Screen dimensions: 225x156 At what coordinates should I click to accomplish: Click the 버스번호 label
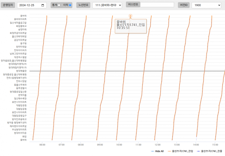(x=133, y=5)
